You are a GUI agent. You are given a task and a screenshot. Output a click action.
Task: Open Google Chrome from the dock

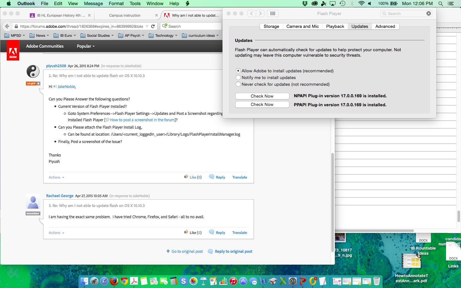(124, 281)
